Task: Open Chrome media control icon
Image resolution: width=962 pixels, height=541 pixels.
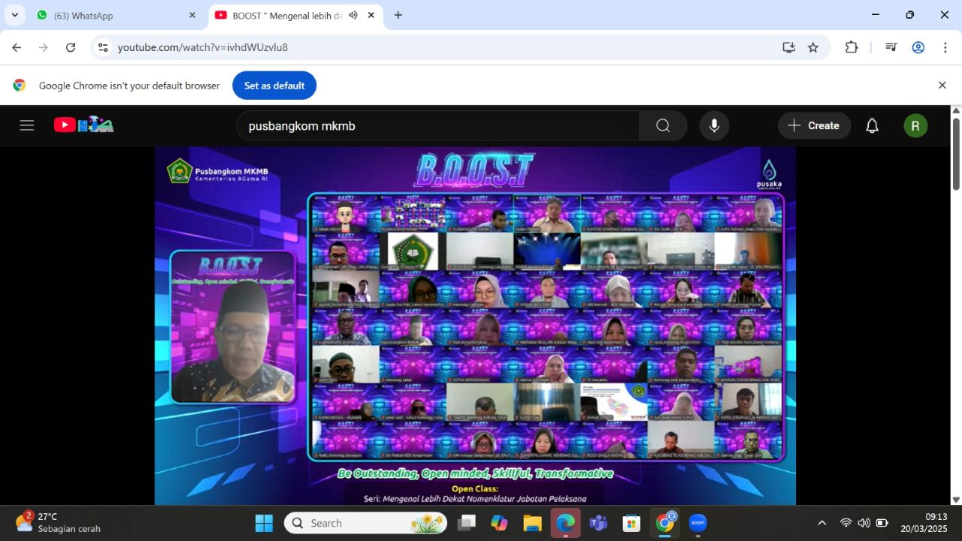Action: 891,47
